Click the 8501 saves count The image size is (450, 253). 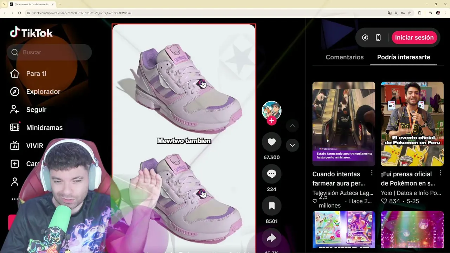click(271, 221)
